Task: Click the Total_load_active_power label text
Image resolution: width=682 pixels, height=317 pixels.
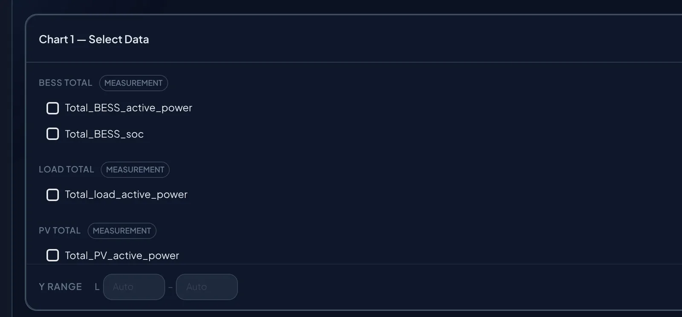Action: click(x=126, y=195)
